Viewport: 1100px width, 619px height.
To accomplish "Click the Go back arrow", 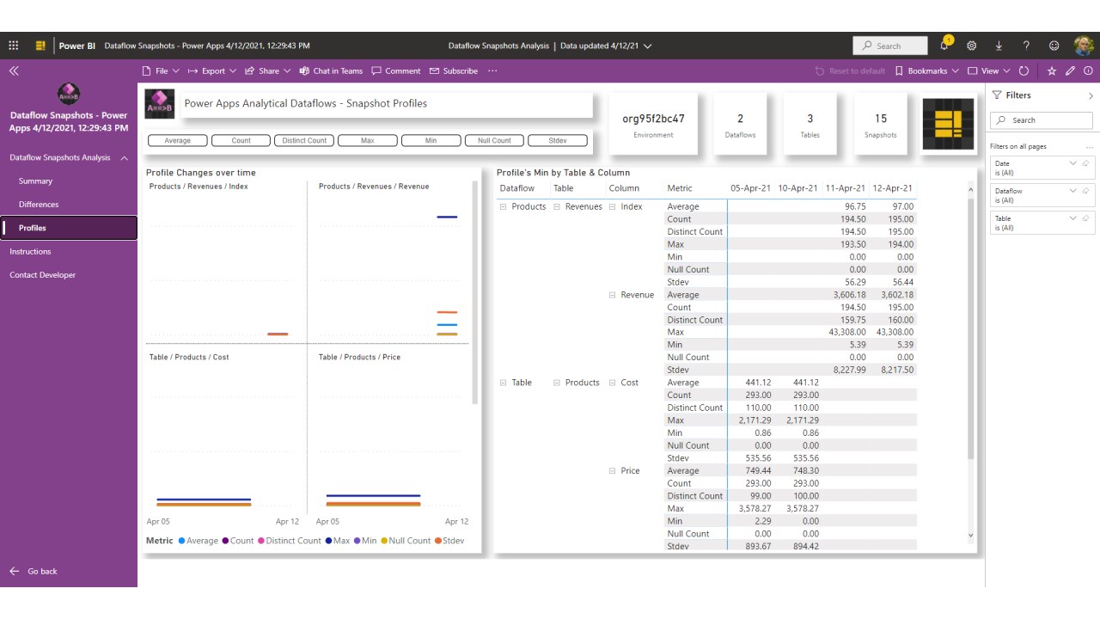I will tap(14, 571).
